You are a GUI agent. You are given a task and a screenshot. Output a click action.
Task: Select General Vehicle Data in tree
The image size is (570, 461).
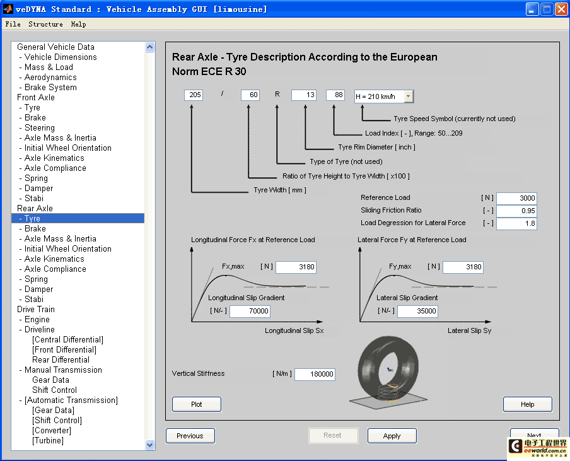tap(55, 47)
